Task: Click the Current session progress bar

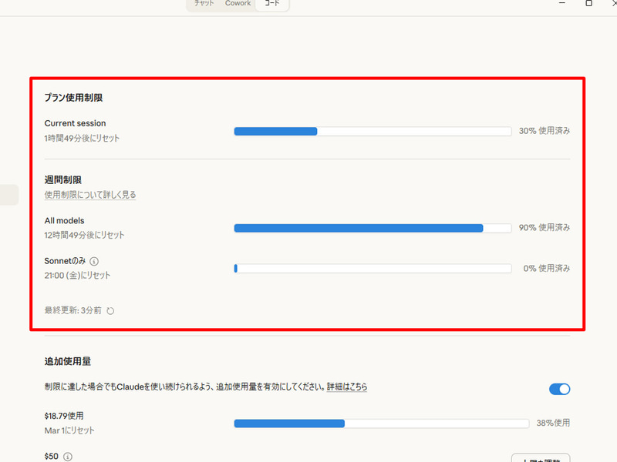Action: point(370,131)
